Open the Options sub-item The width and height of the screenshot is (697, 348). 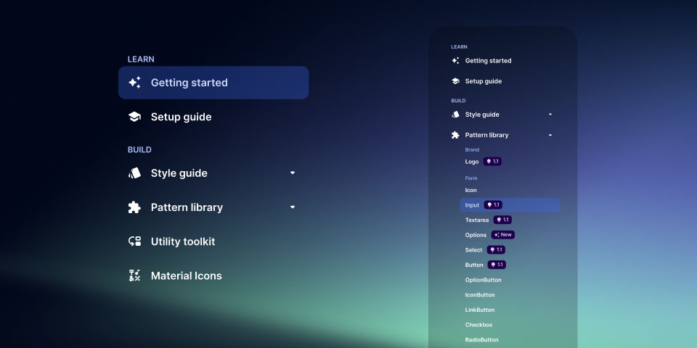(476, 235)
